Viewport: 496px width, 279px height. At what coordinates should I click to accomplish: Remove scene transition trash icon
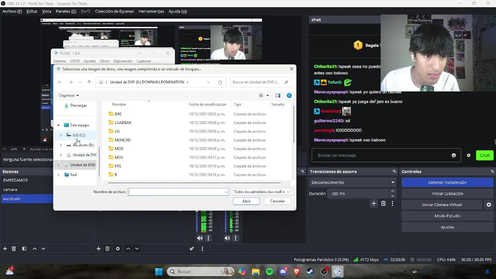[x=383, y=203]
